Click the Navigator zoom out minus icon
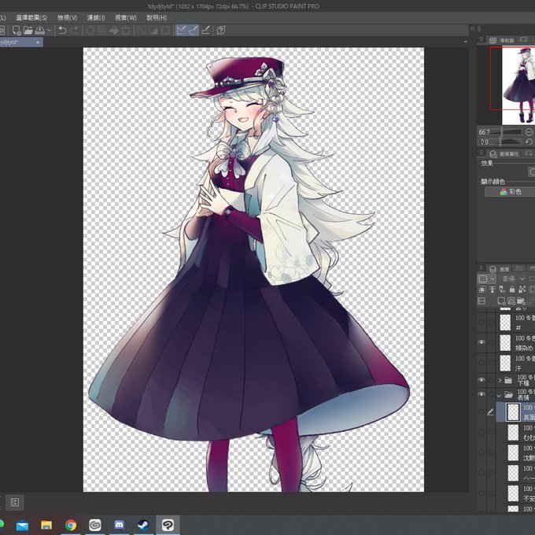Screen dimensions: 535x535 pos(529,131)
